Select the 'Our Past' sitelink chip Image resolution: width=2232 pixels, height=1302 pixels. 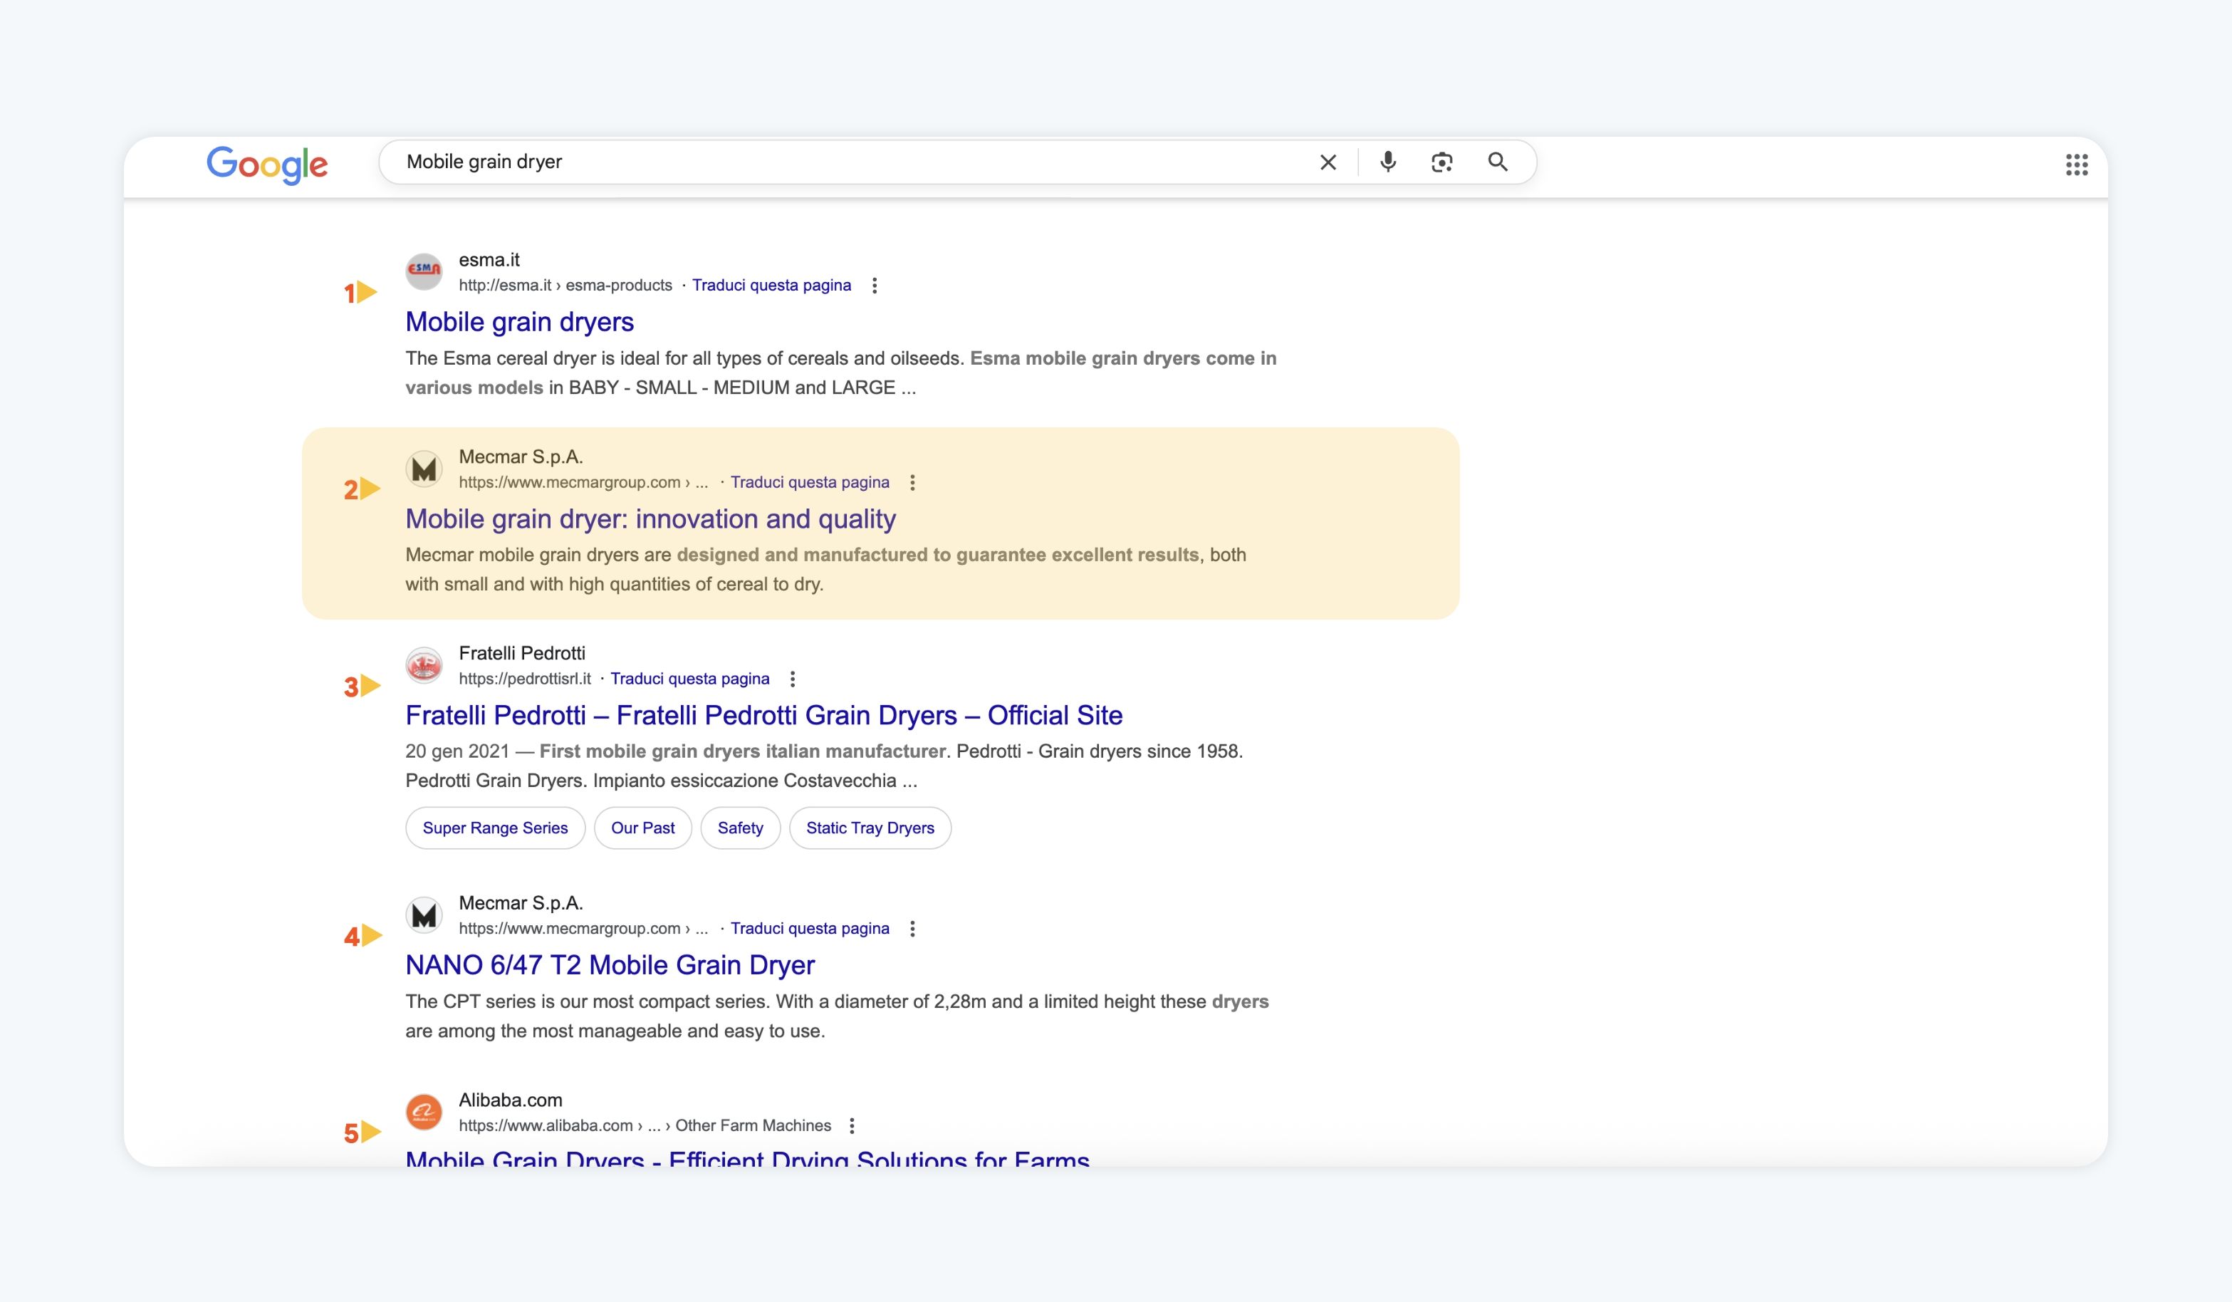tap(643, 828)
